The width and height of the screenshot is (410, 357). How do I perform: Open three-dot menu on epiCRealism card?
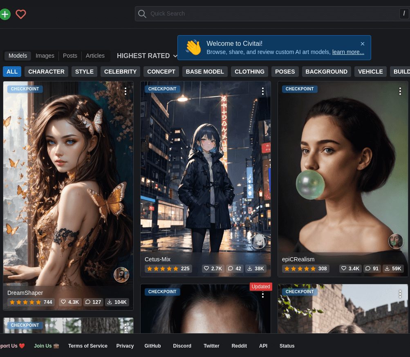[400, 91]
